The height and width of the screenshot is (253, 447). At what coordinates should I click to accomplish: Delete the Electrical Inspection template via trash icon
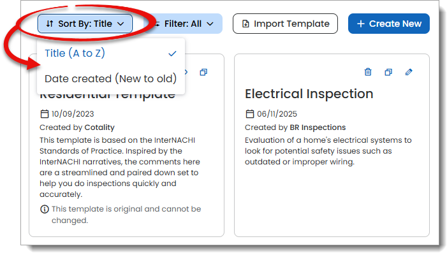point(368,72)
